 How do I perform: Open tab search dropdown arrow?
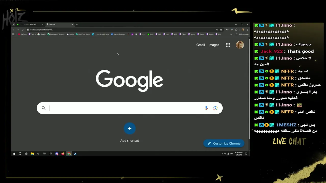coord(13,24)
